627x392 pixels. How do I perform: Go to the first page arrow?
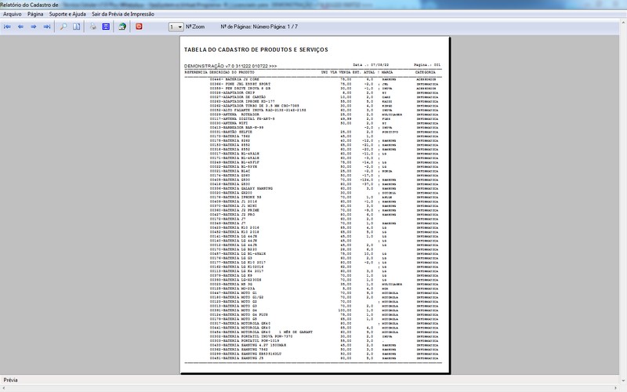point(7,27)
